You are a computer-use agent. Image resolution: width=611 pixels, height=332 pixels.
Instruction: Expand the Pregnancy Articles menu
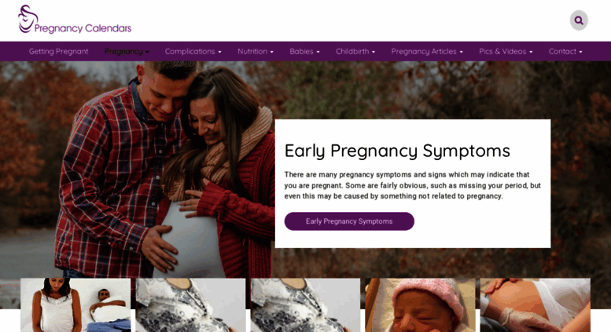point(427,51)
